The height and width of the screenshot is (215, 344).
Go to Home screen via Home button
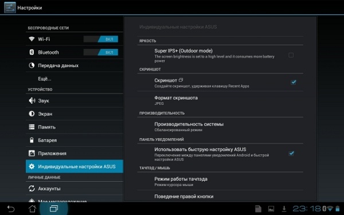click(x=33, y=209)
